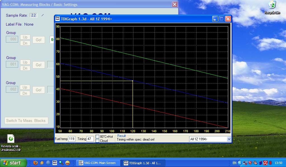This screenshot has width=286, height=167.
Task: Click the Group 000 number field
Action: [x=12, y=39]
